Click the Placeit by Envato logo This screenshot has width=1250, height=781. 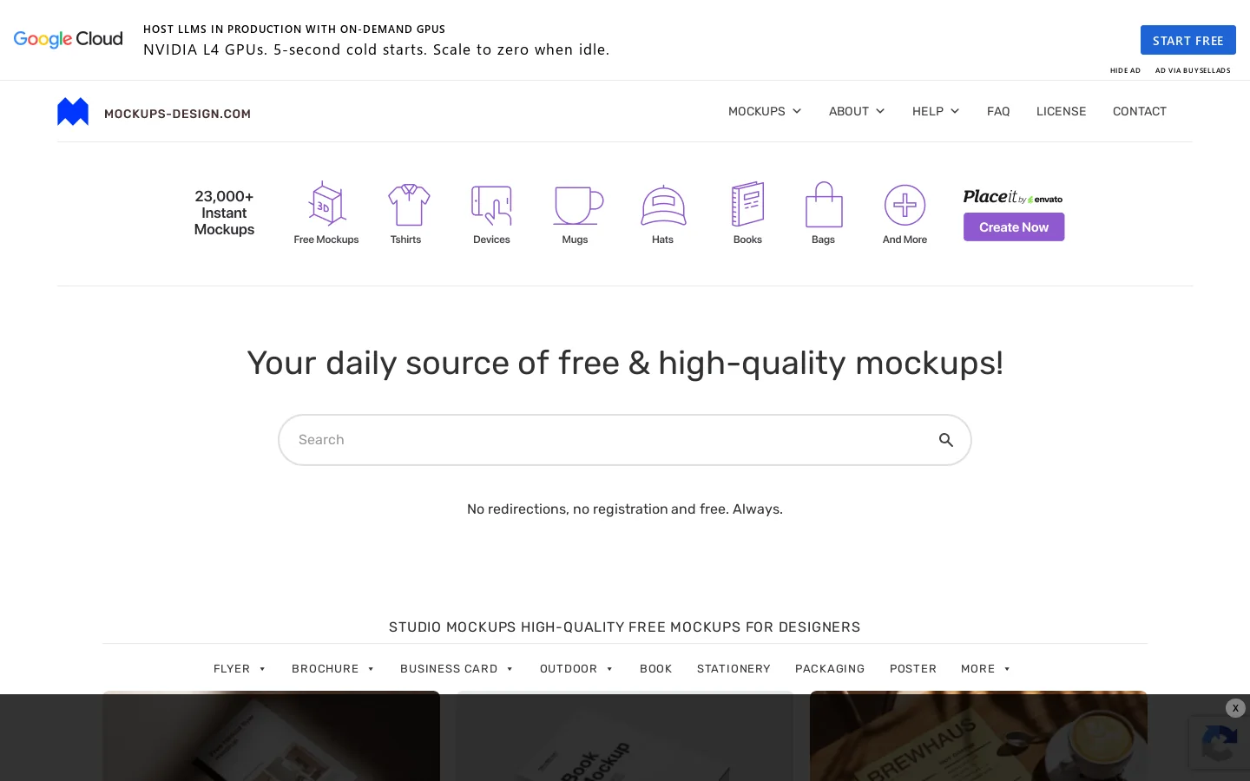pos(1013,197)
